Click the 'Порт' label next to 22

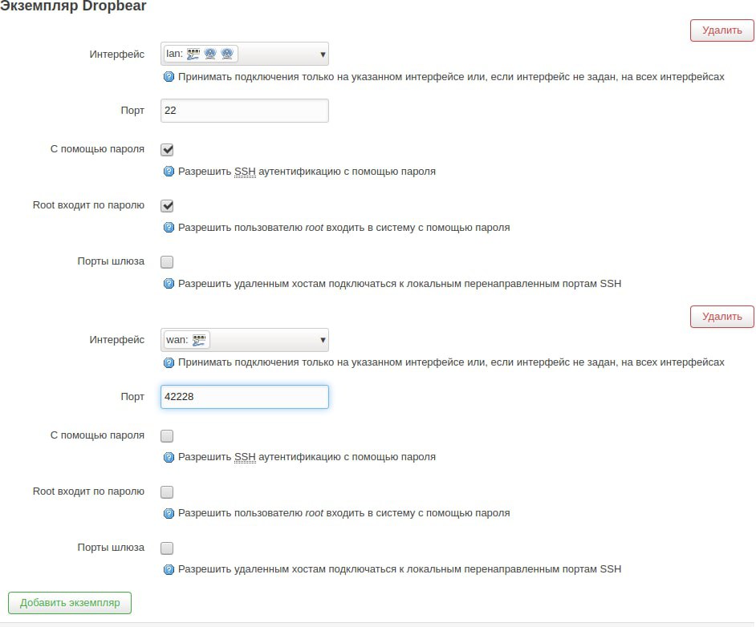pyautogui.click(x=132, y=111)
